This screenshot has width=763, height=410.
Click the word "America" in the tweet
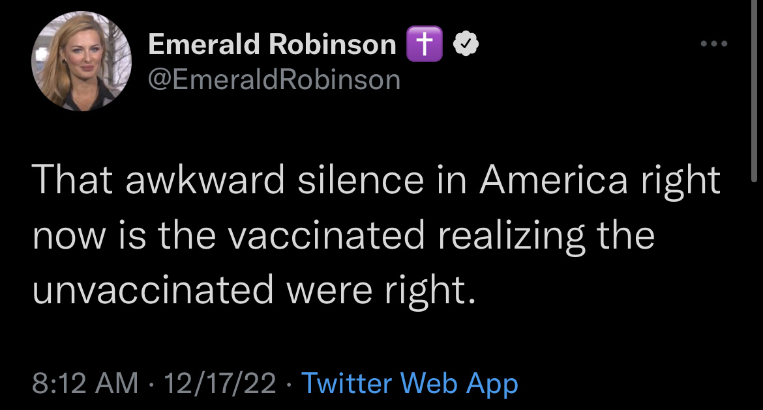click(553, 180)
